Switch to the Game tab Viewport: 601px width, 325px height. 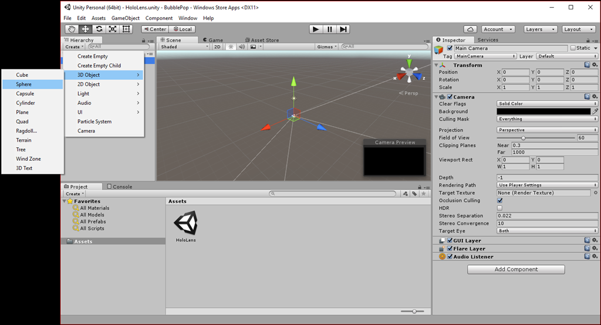pyautogui.click(x=213, y=40)
